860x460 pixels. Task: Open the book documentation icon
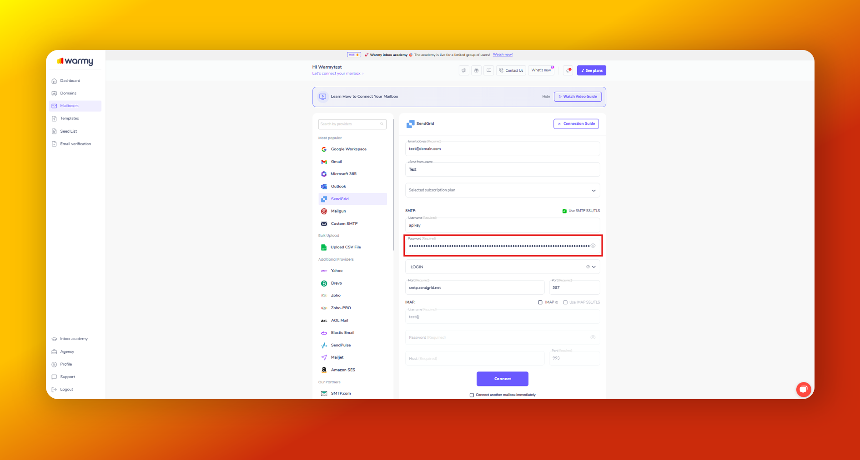(489, 70)
